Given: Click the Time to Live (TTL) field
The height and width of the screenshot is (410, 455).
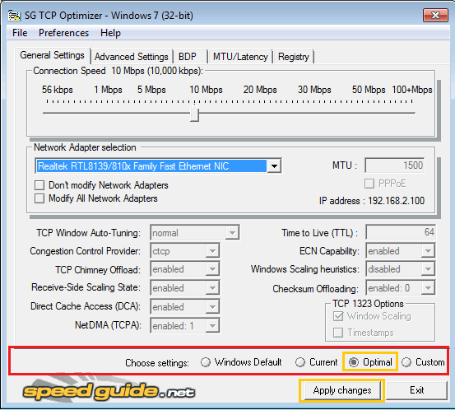Looking at the screenshot, I should click(x=401, y=232).
